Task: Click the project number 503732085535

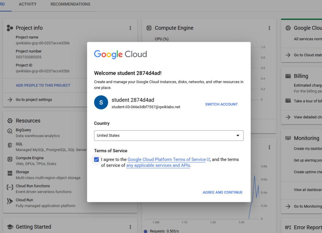Action: point(29,57)
